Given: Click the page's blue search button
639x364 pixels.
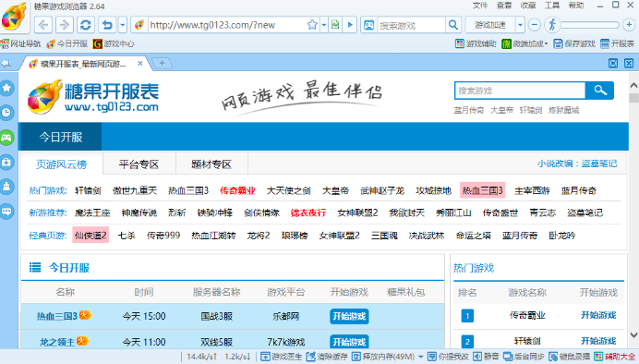Looking at the screenshot, I should coord(599,91).
